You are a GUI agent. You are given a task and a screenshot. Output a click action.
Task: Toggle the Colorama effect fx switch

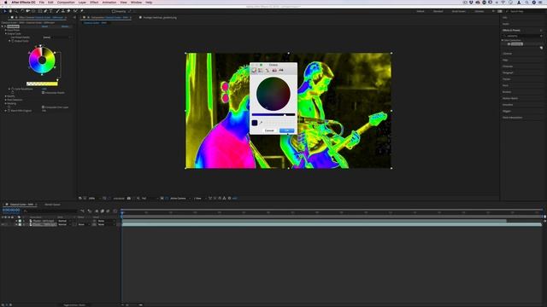5,26
